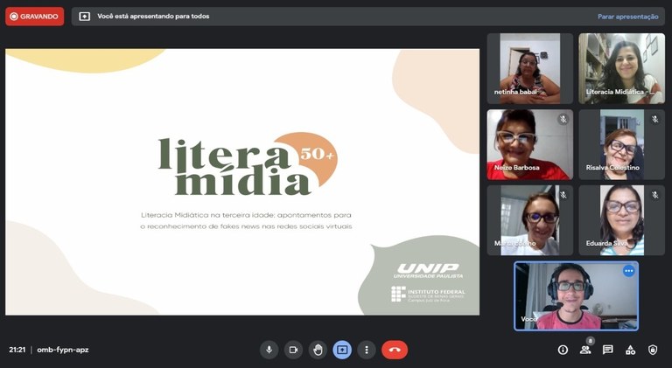Open meeting details info icon

coord(563,350)
